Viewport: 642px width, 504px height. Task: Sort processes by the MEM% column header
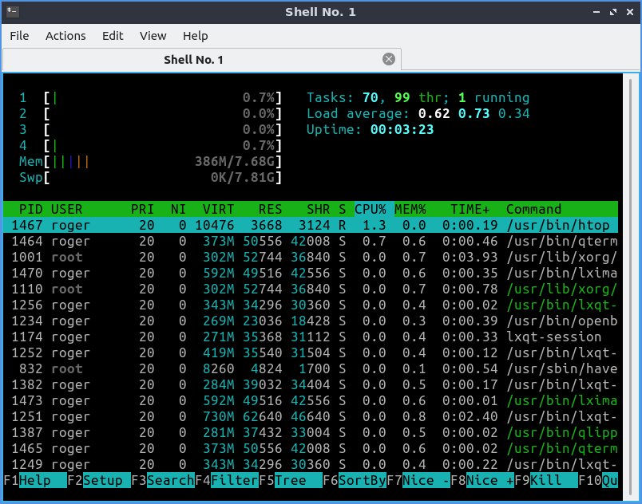[x=410, y=209]
